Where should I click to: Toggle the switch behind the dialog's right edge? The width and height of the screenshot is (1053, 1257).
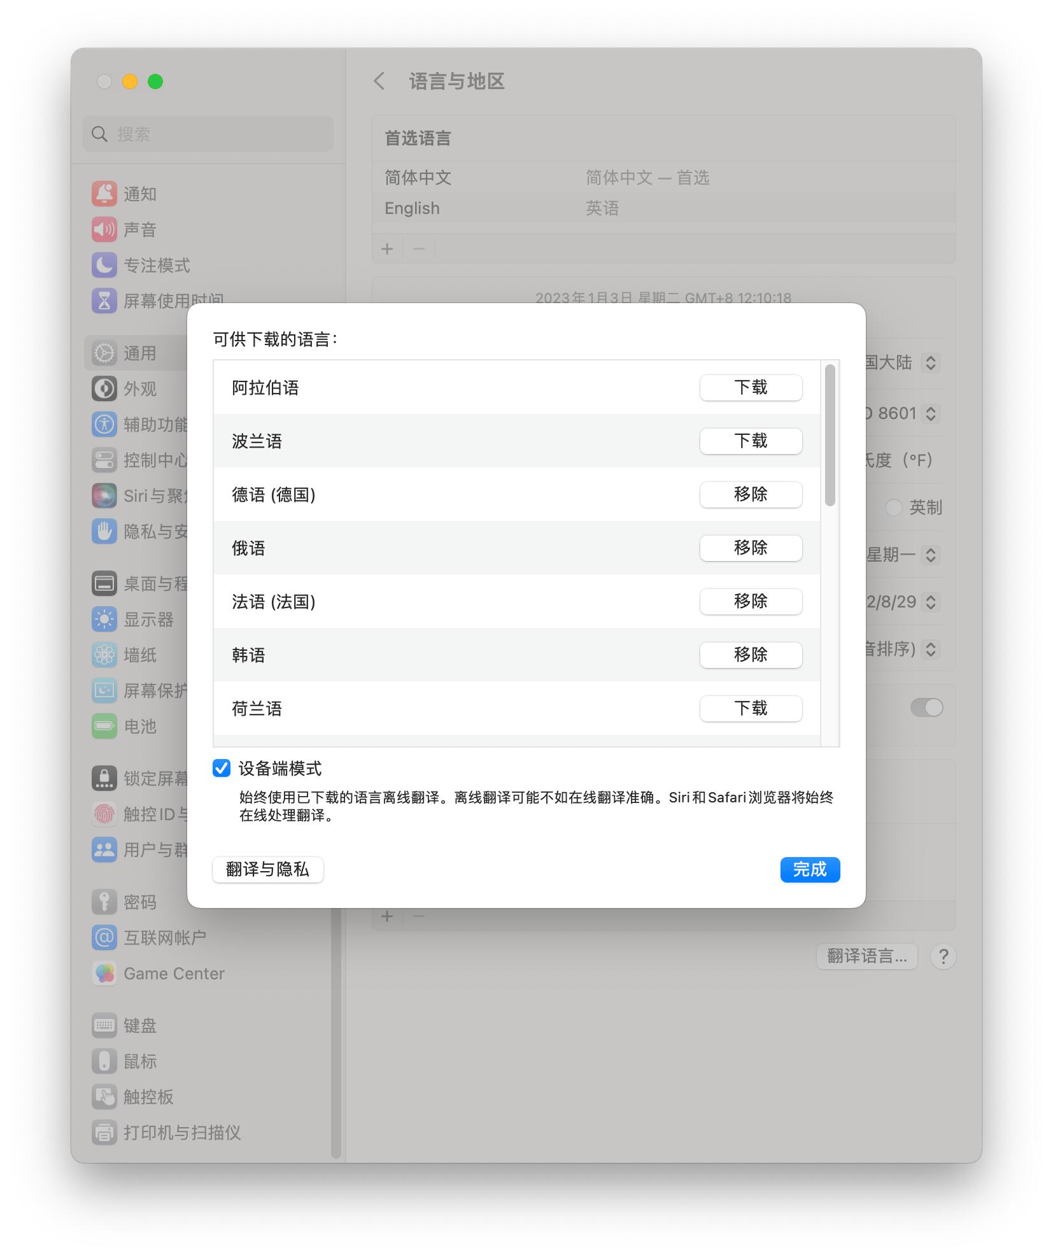(926, 707)
